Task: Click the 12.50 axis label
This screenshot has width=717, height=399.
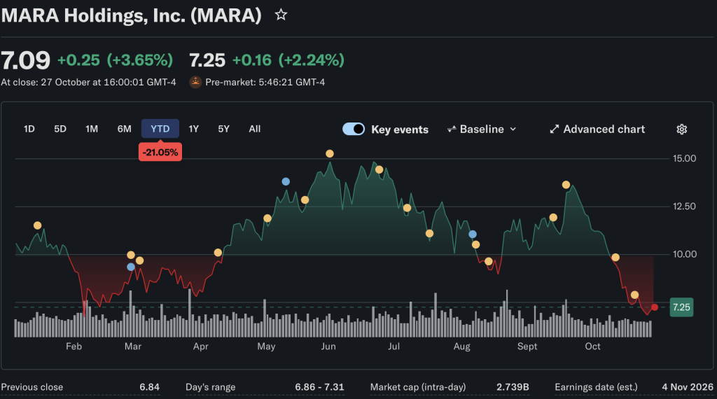Action: click(x=684, y=206)
